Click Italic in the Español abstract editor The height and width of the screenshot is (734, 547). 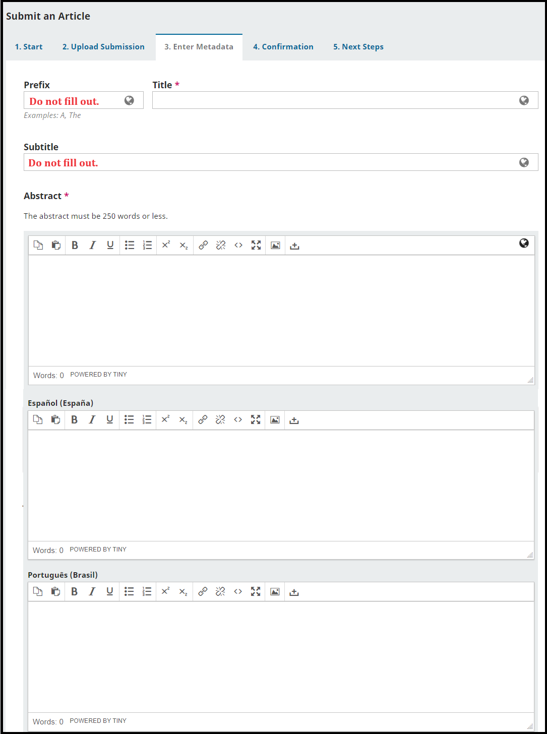point(92,419)
